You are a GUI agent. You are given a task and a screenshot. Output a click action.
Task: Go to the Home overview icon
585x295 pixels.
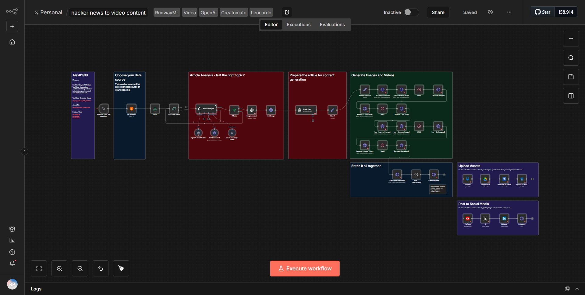(12, 42)
